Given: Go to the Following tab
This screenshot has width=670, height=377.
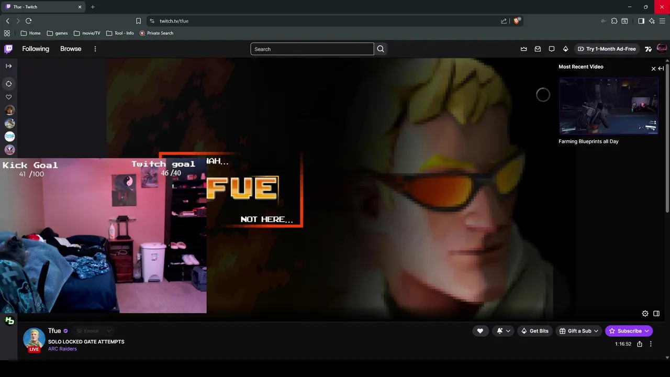Looking at the screenshot, I should coord(36,49).
